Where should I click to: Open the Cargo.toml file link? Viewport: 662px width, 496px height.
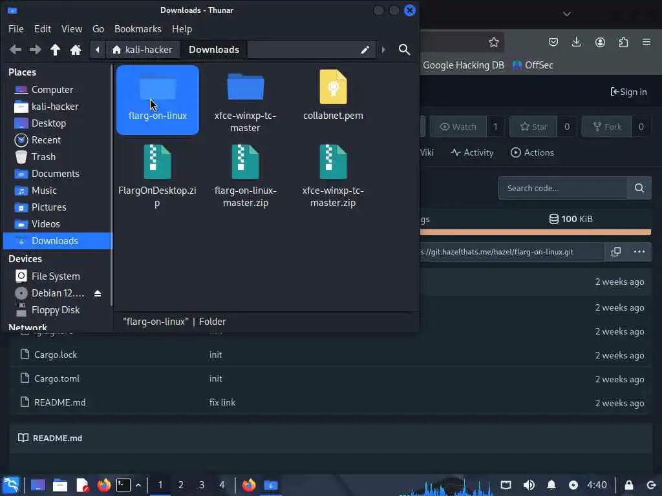pos(57,378)
